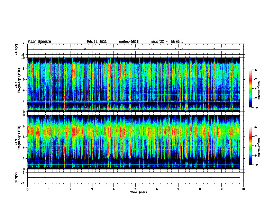Click time axis tick label "4"

pos(113,189)
